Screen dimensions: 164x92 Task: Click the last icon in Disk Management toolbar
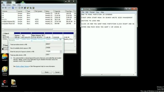coord(33,8)
